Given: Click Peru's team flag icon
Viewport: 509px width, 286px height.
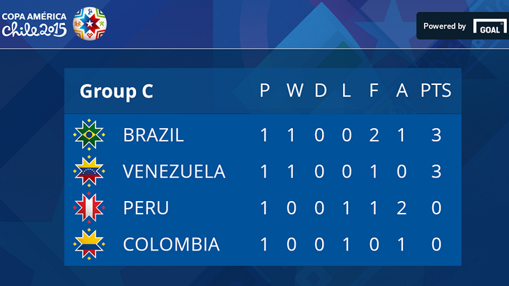Looking at the screenshot, I should pyautogui.click(x=89, y=208).
